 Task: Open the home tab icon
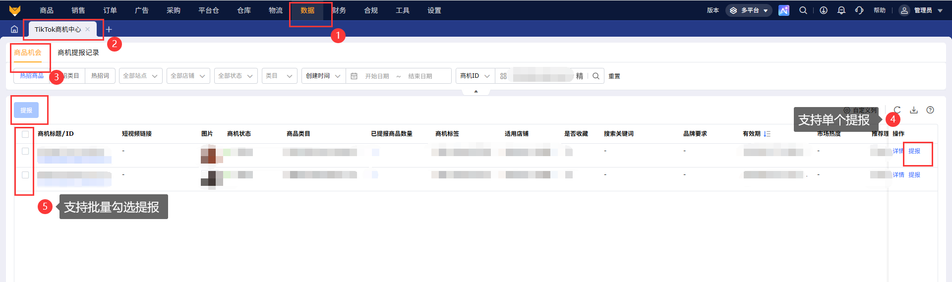click(14, 29)
